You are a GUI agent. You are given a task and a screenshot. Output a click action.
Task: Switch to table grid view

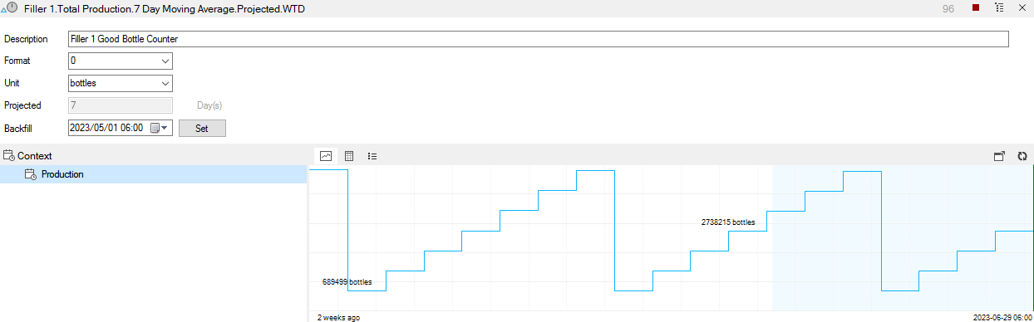[x=349, y=155]
